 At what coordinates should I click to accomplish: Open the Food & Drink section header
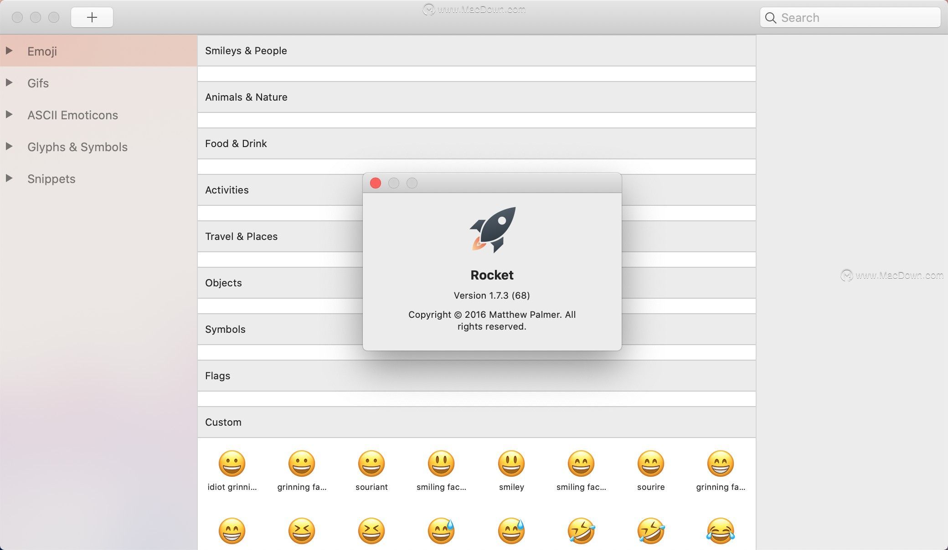[x=477, y=143]
